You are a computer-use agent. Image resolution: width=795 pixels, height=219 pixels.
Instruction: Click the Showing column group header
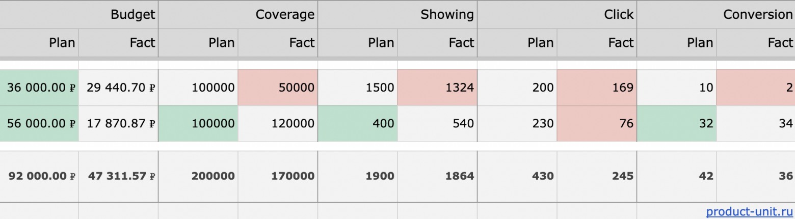pos(447,15)
